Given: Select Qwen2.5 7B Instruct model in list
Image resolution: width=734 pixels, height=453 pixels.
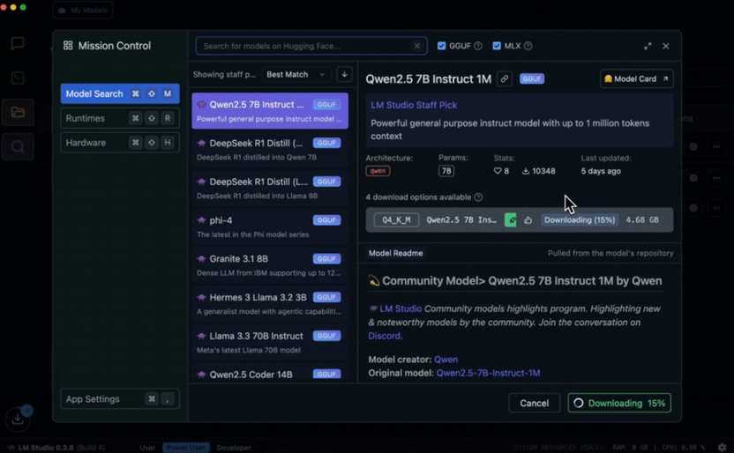Looking at the screenshot, I should [270, 111].
